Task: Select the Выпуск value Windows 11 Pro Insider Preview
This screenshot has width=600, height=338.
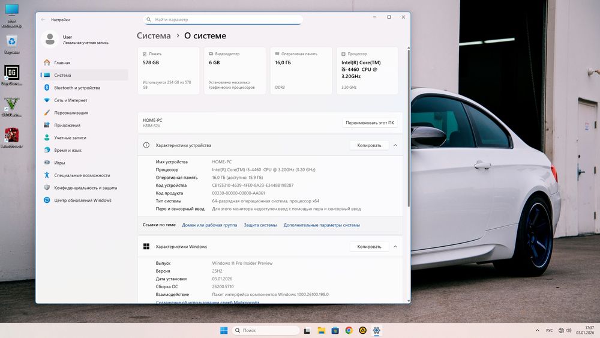Action: 242,264
